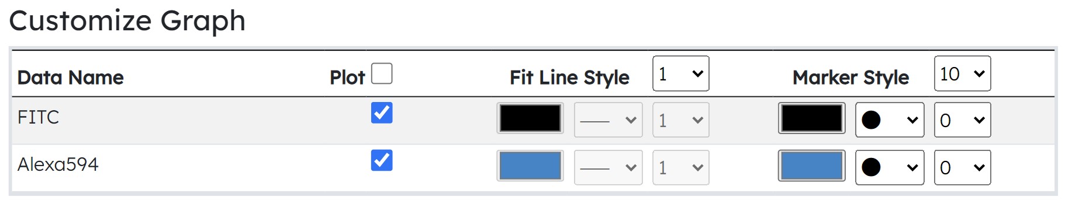Open FITC marker shape dropdown
Screen dimensions: 1065x211
click(x=890, y=120)
